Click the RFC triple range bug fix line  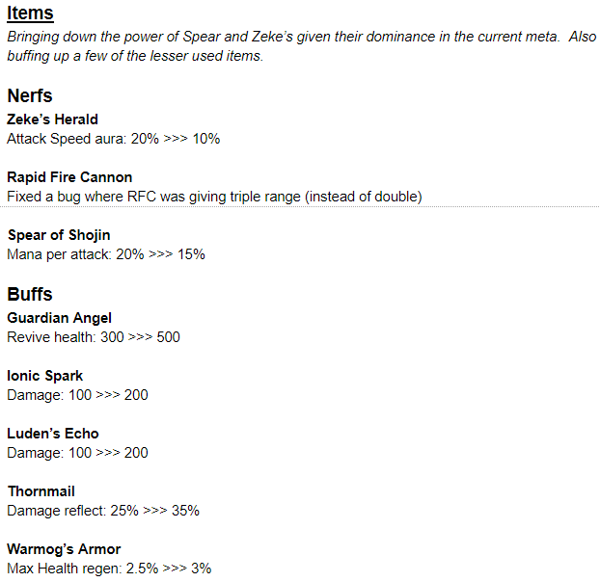(214, 197)
